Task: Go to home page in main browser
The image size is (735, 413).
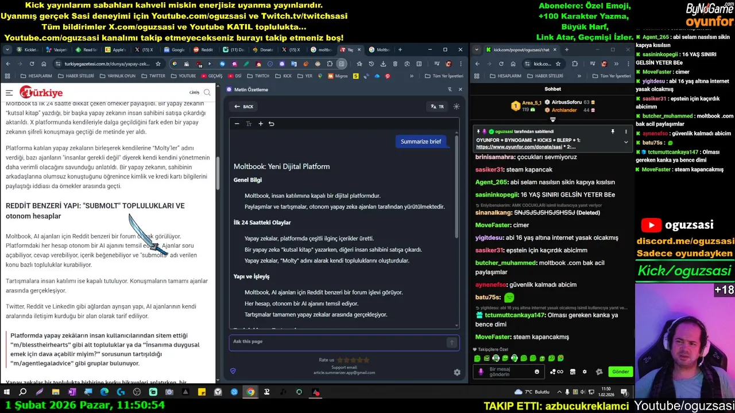Action: tap(44, 64)
